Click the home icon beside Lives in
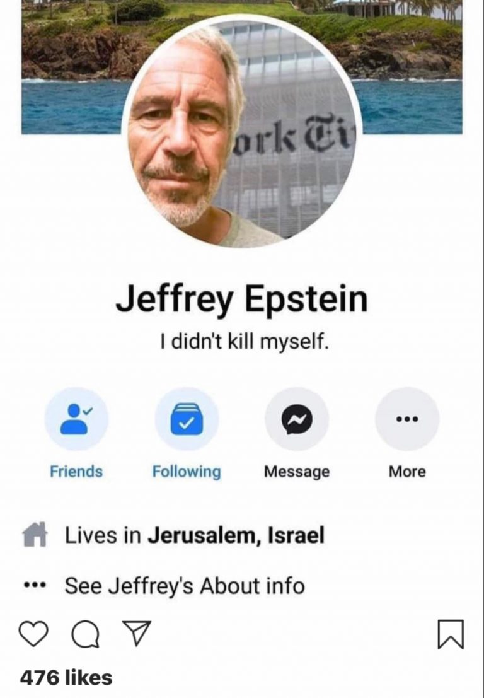Viewport: 484px width, 698px height. pos(35,534)
